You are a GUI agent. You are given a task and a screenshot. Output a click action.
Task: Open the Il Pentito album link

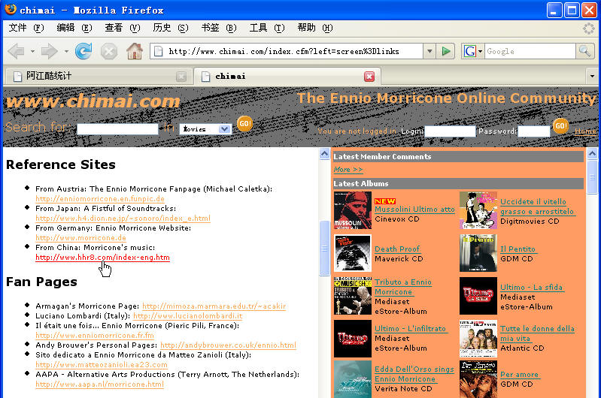click(518, 249)
